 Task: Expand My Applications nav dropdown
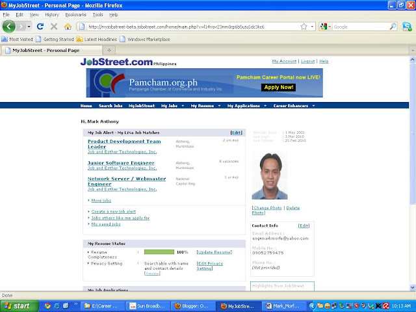point(265,106)
